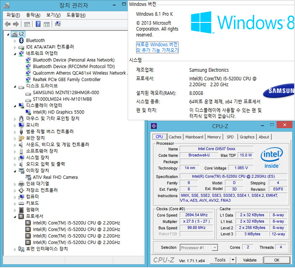Click the 모니터 category icon
This screenshot has width=295, height=268.
pos(21,125)
